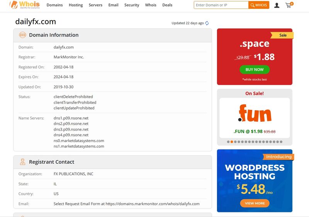Viewport: 309px width, 217px height.
Task: Select name server ns0.marketdatasystems.com
Action: (79, 141)
